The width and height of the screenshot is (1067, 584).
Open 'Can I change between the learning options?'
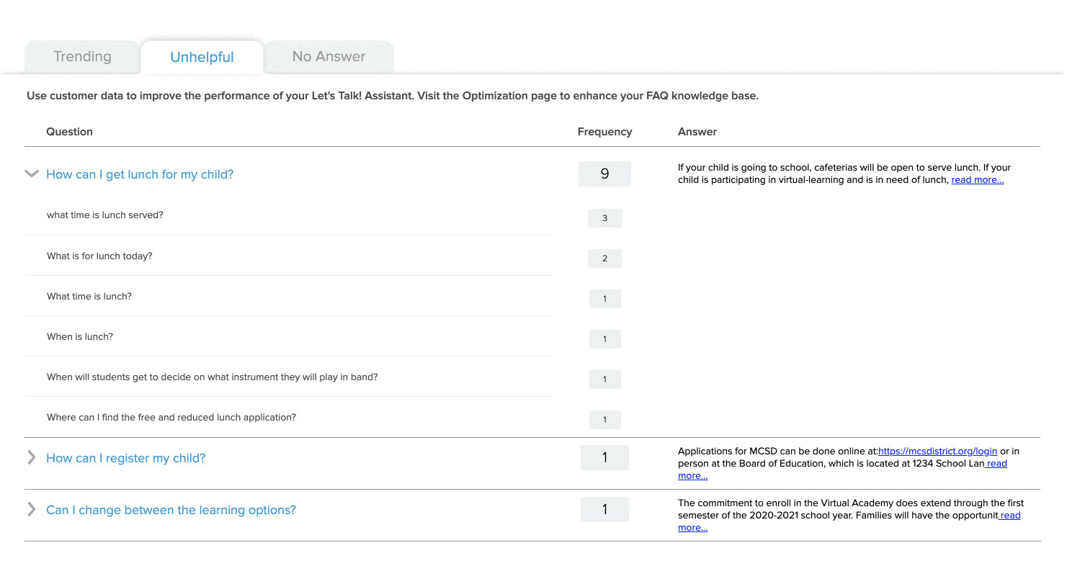[x=171, y=510]
